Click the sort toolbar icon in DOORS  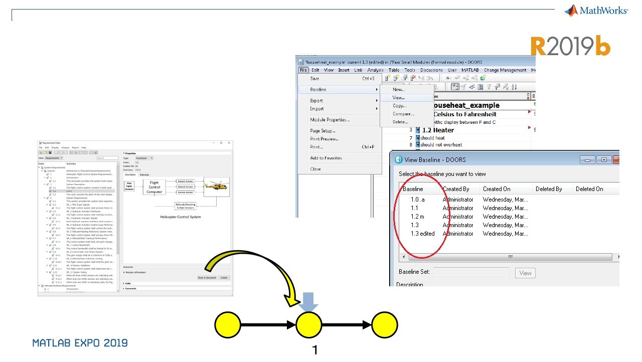pos(515,87)
